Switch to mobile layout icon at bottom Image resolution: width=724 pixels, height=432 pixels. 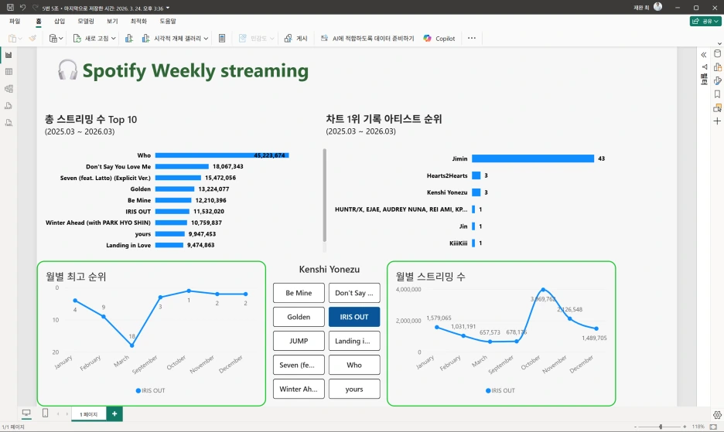pos(45,413)
